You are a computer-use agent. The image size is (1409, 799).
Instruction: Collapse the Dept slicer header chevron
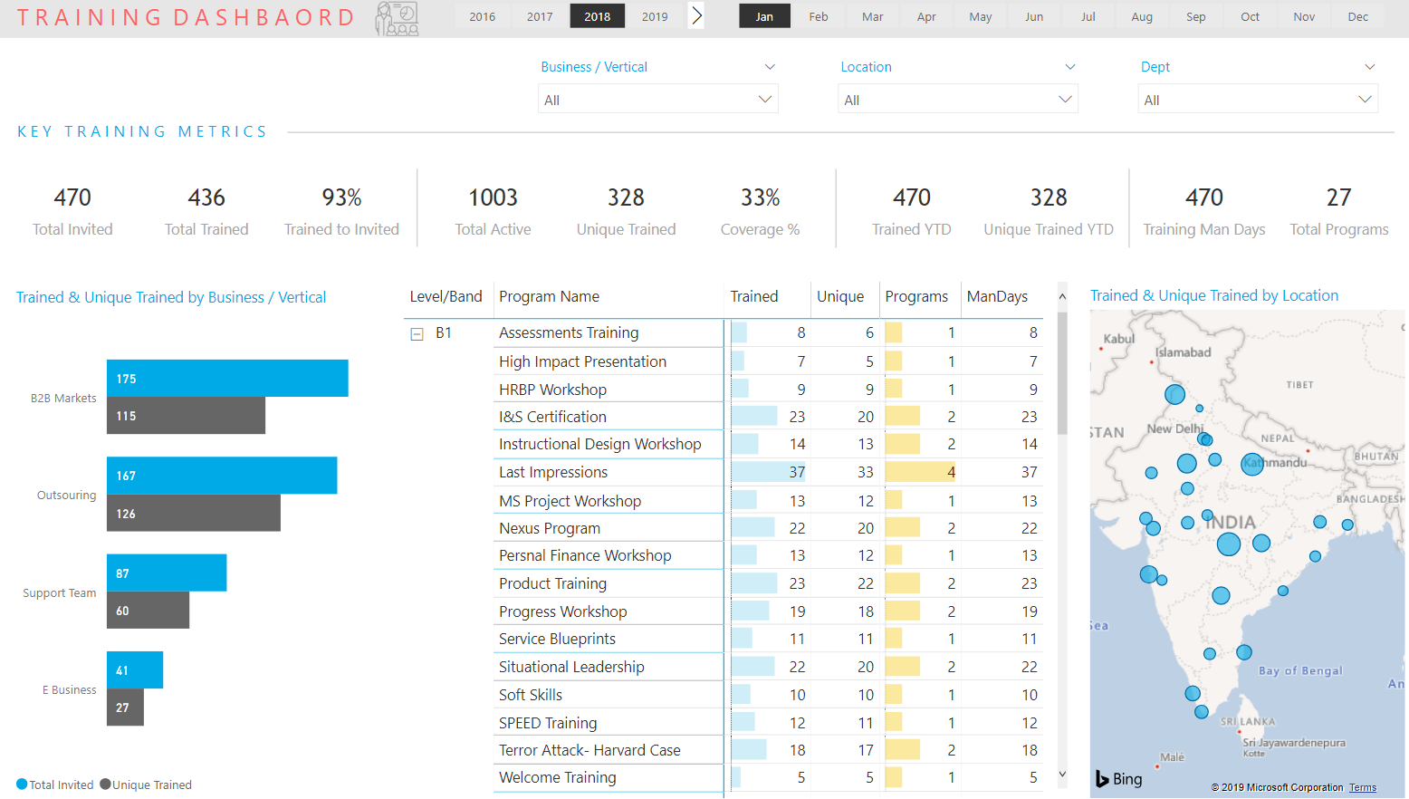[1369, 67]
